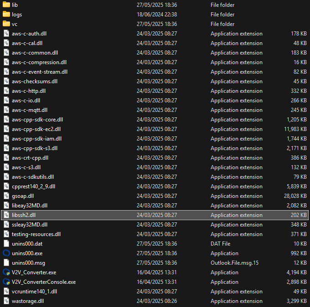310x307 pixels.
Task: Click the DAT File type entry
Action: click(x=221, y=244)
